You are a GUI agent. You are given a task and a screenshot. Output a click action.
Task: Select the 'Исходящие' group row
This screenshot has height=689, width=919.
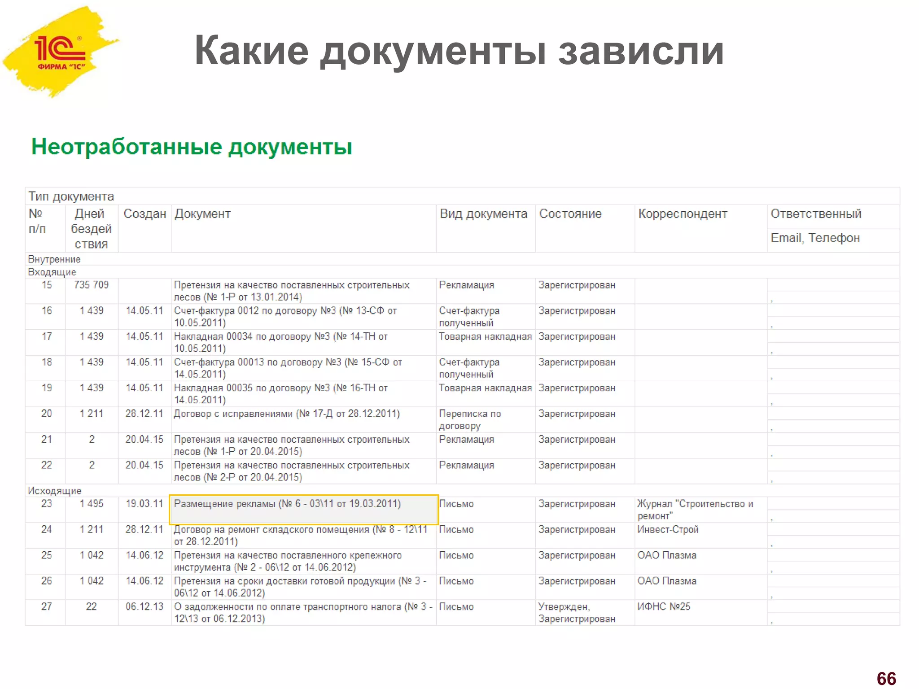[x=462, y=491]
